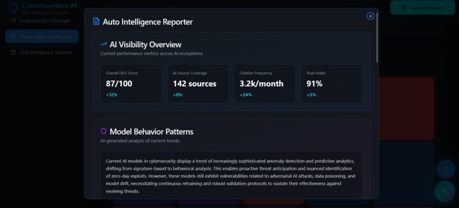
Task: Click the Threat Matrix Intelligence warning icon
Action: [x=13, y=36]
